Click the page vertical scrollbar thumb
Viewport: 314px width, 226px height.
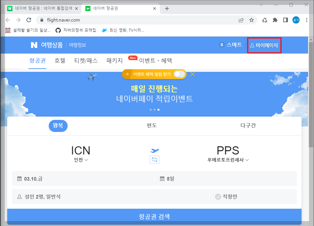coord(311,94)
